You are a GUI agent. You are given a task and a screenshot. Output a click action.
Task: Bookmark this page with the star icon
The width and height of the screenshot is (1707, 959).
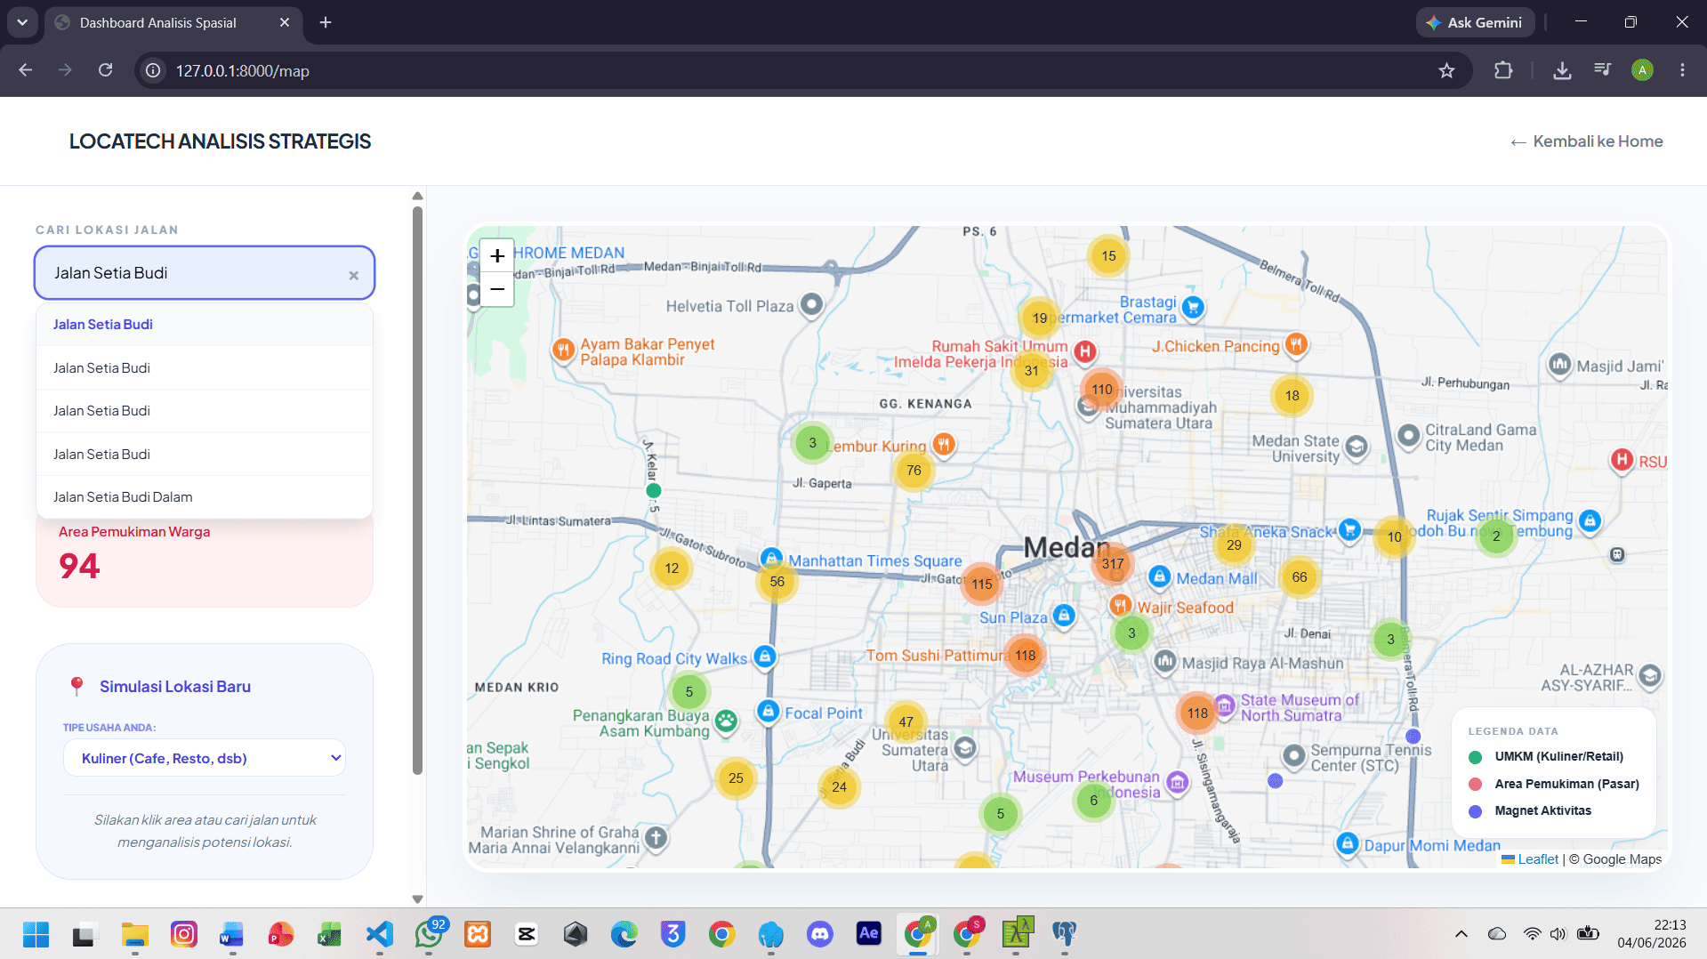pos(1447,70)
